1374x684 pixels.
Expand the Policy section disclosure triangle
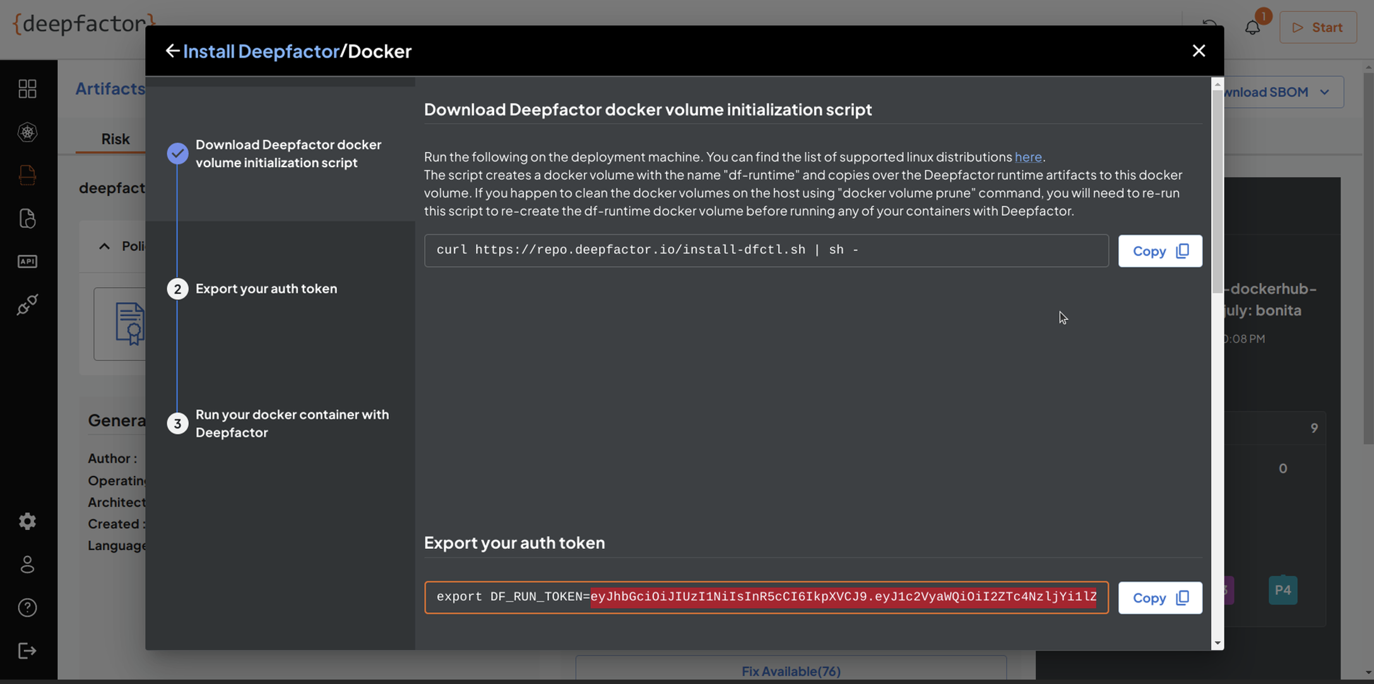(104, 246)
